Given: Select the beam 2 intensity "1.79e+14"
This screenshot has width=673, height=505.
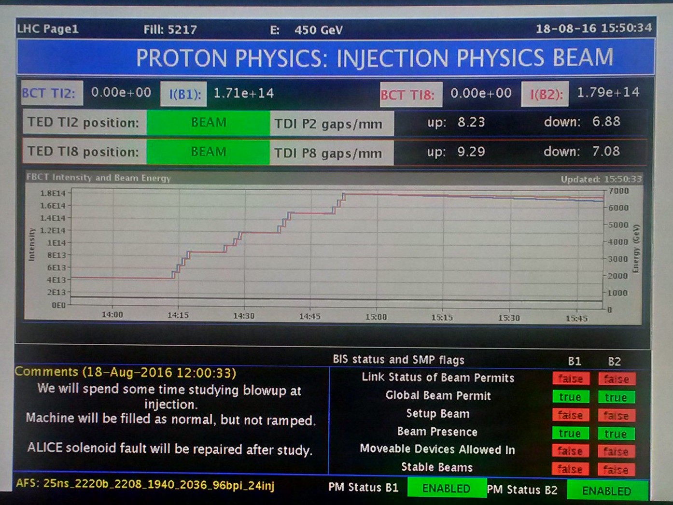Looking at the screenshot, I should coord(608,92).
